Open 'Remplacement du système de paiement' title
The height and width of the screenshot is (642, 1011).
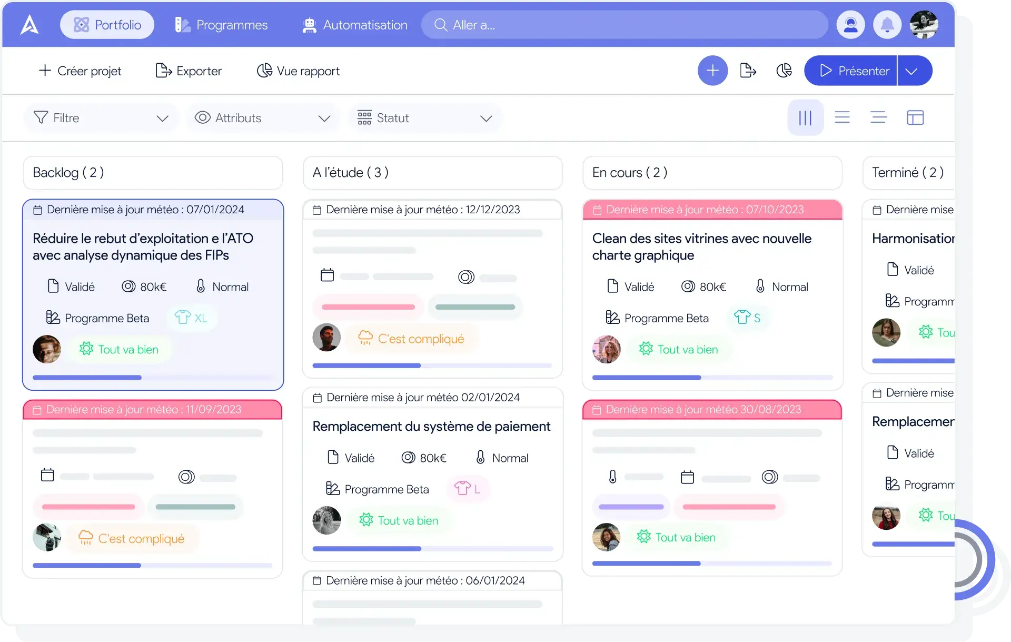point(431,426)
